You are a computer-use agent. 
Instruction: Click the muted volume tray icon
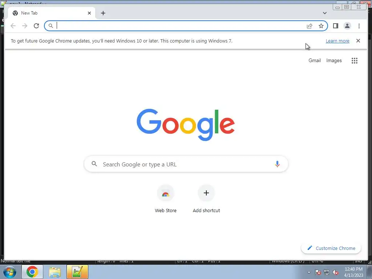pyautogui.click(x=335, y=272)
